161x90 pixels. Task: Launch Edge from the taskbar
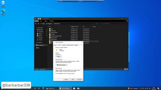point(43,88)
